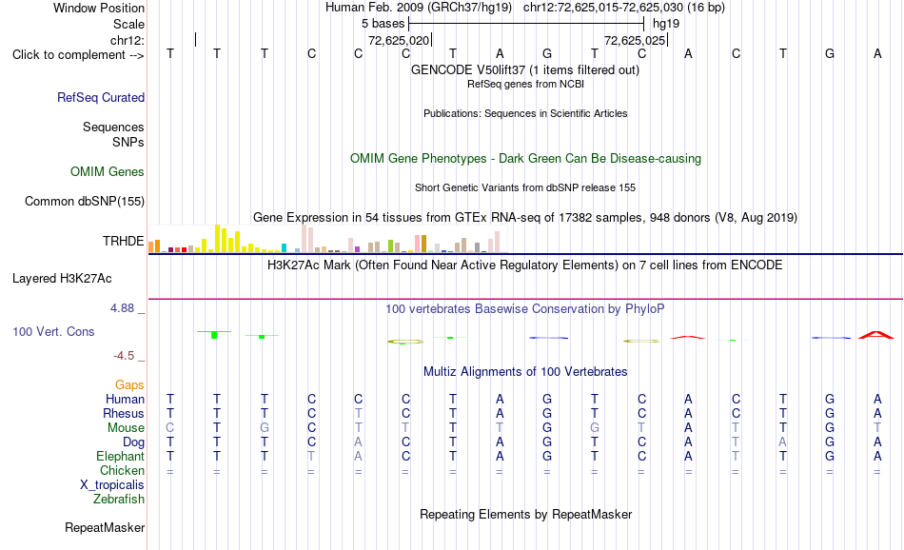Image resolution: width=904 pixels, height=550 pixels.
Task: Click the hg19 label beside scale bar
Action: click(x=666, y=24)
